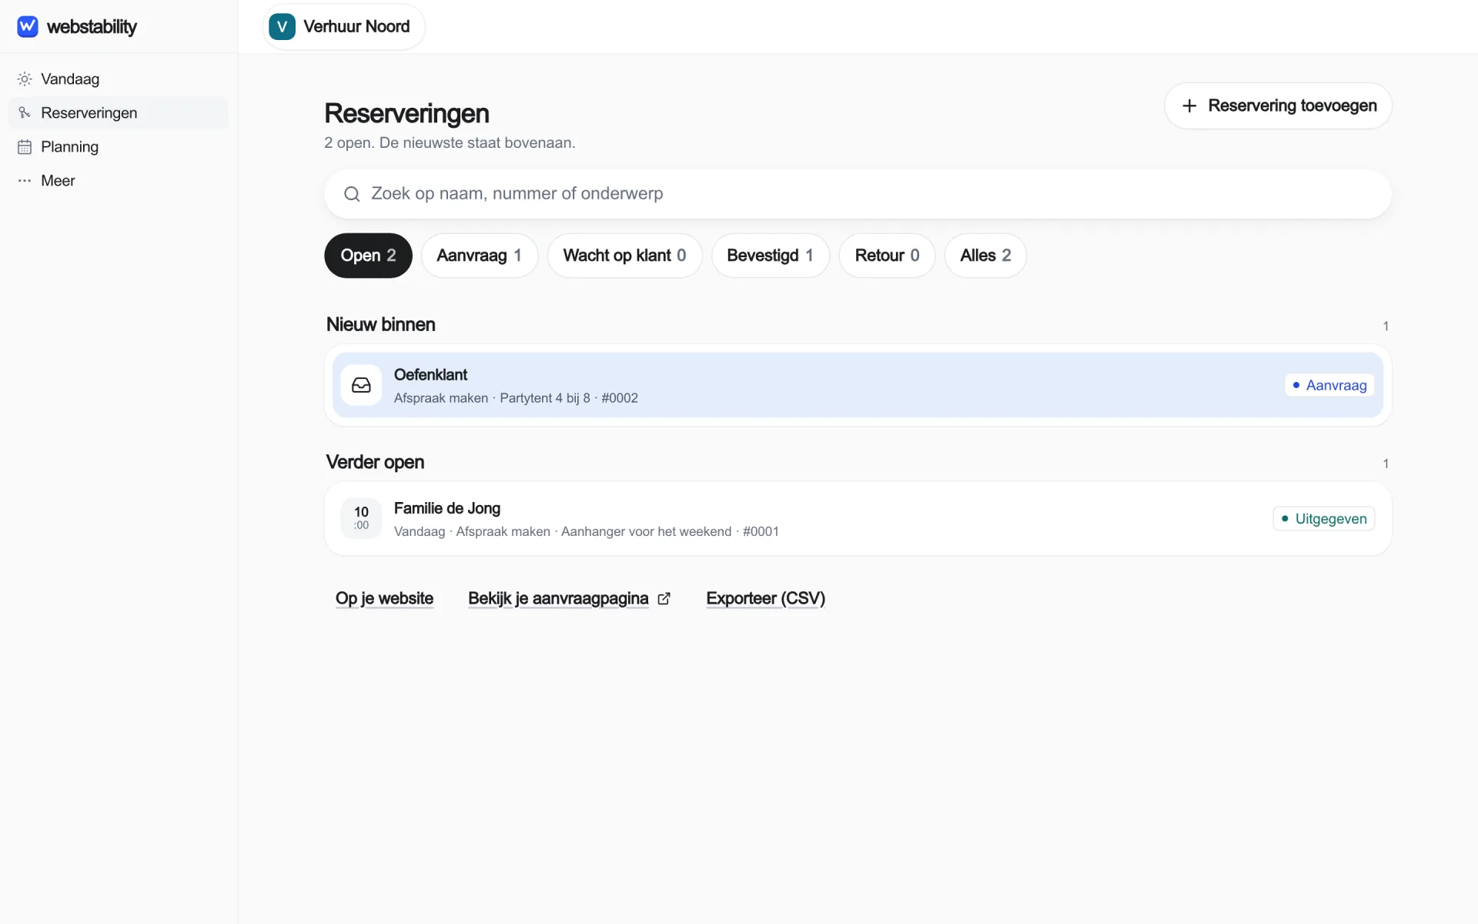Click the 10:00 time badge for Familie de Jong
Screen dimensions: 1478x924
point(361,518)
